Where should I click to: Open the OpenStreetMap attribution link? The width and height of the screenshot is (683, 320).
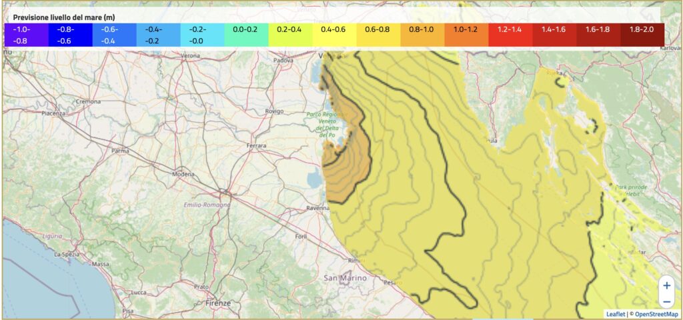656,314
